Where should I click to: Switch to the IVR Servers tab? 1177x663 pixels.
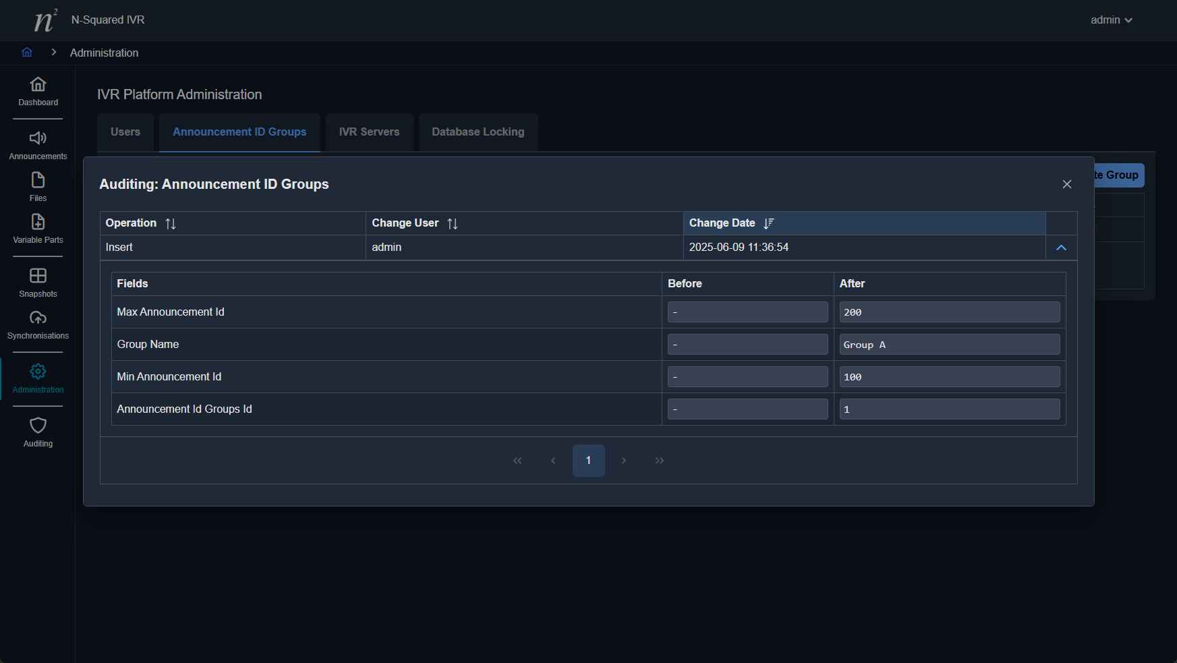pos(369,132)
